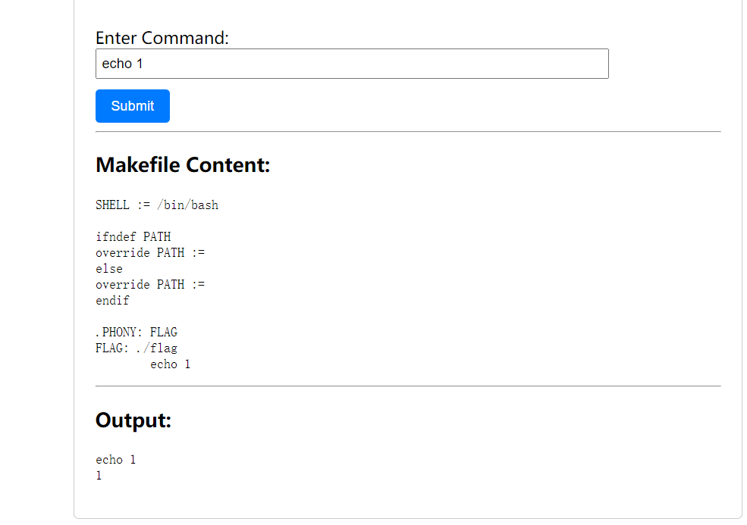Click the red 1 output result

click(99, 476)
